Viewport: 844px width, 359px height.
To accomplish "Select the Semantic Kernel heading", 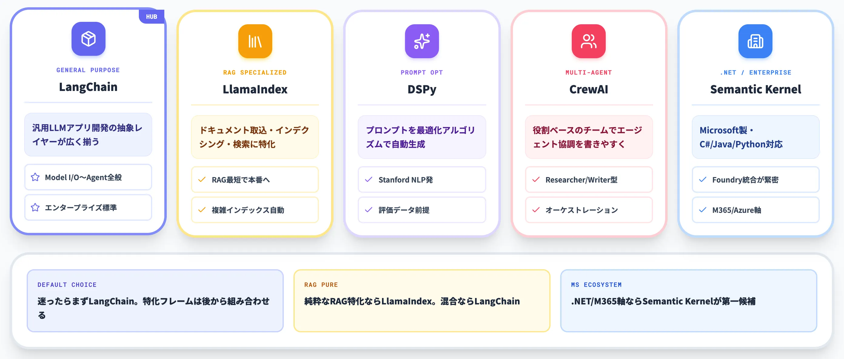I will coord(755,89).
